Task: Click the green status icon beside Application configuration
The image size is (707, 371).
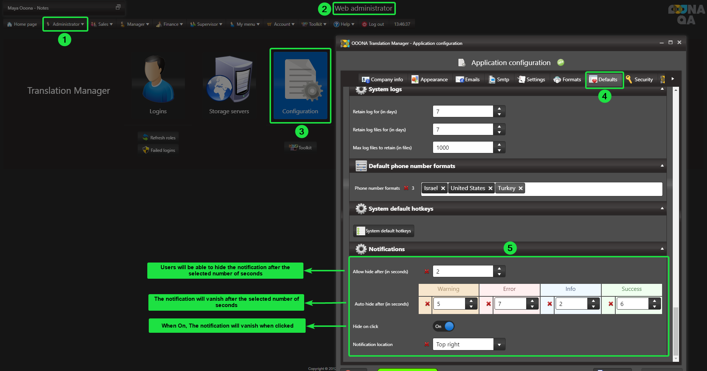Action: 560,63
